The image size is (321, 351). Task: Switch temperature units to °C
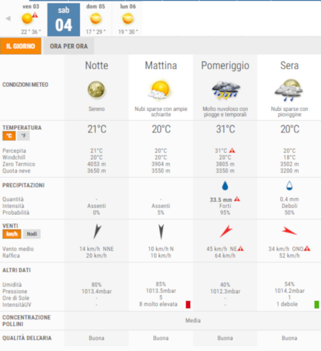9,136
